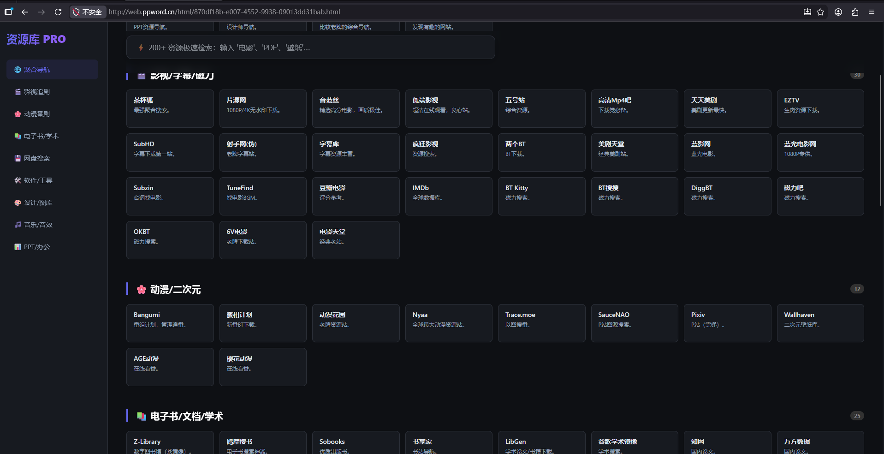
Task: Bookmark page with star icon
Action: (820, 12)
